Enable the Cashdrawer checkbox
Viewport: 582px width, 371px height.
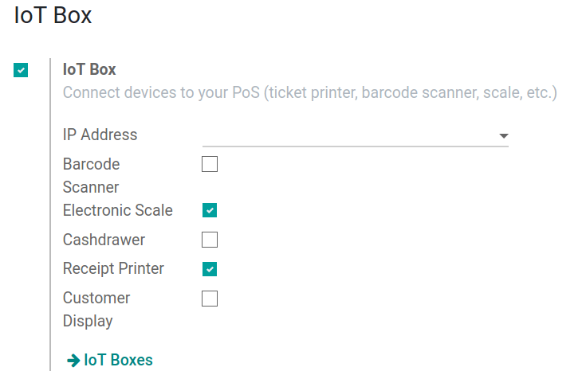(x=210, y=240)
